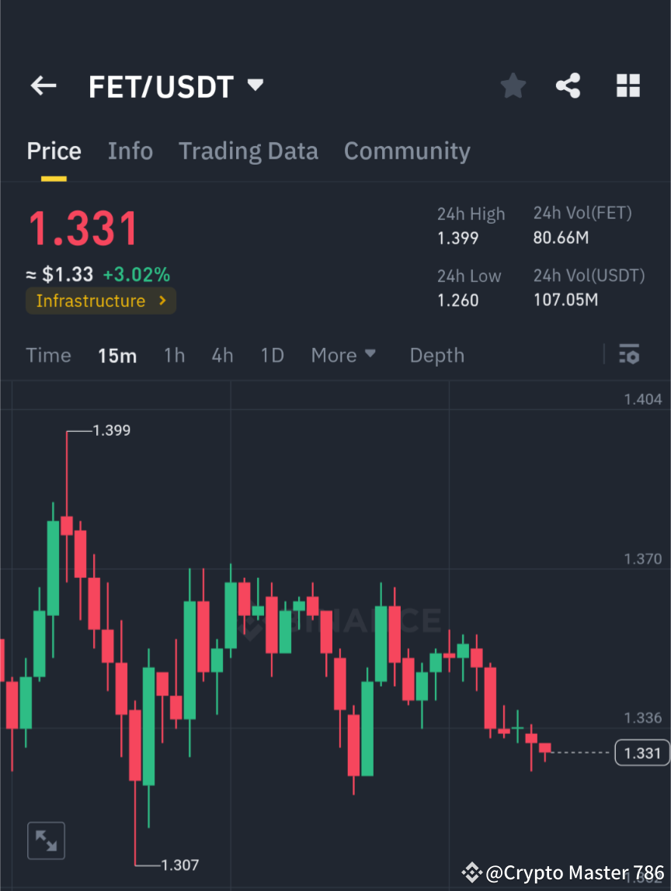This screenshot has width=671, height=891.
Task: Select the Info section
Action: click(x=130, y=151)
